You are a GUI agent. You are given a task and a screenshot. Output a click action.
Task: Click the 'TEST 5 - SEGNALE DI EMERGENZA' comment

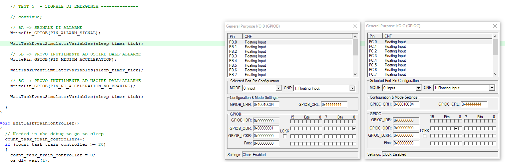74,6
